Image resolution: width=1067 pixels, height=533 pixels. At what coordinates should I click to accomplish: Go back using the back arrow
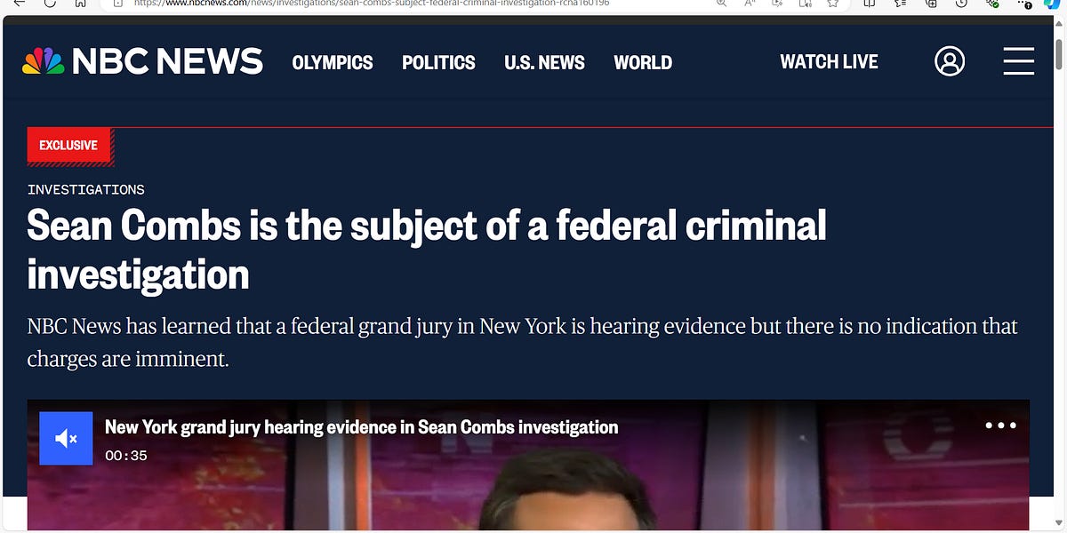(x=21, y=4)
